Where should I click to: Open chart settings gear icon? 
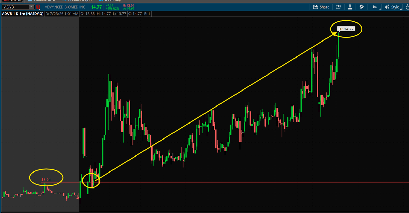coord(362,7)
